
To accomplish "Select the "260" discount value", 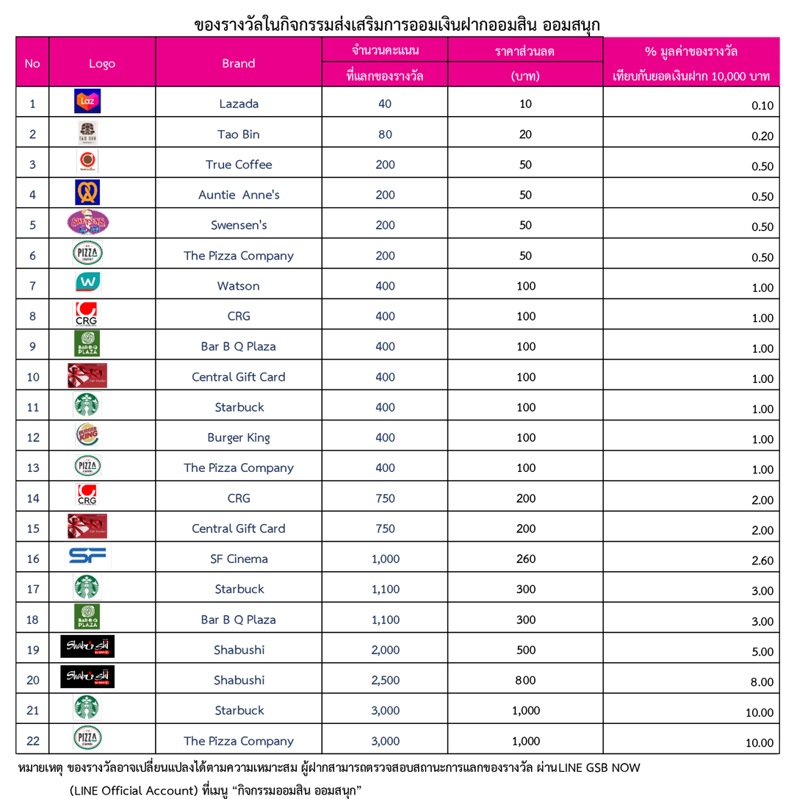I will pyautogui.click(x=526, y=559).
